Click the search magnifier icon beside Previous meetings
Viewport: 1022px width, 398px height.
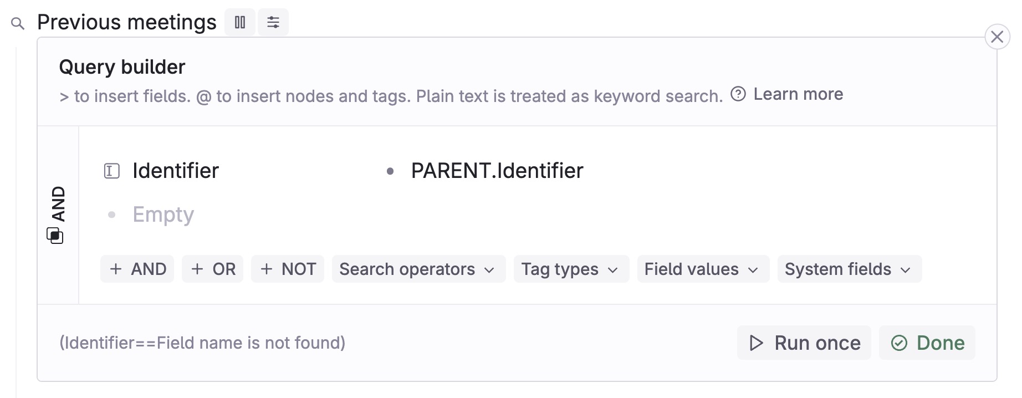click(18, 24)
